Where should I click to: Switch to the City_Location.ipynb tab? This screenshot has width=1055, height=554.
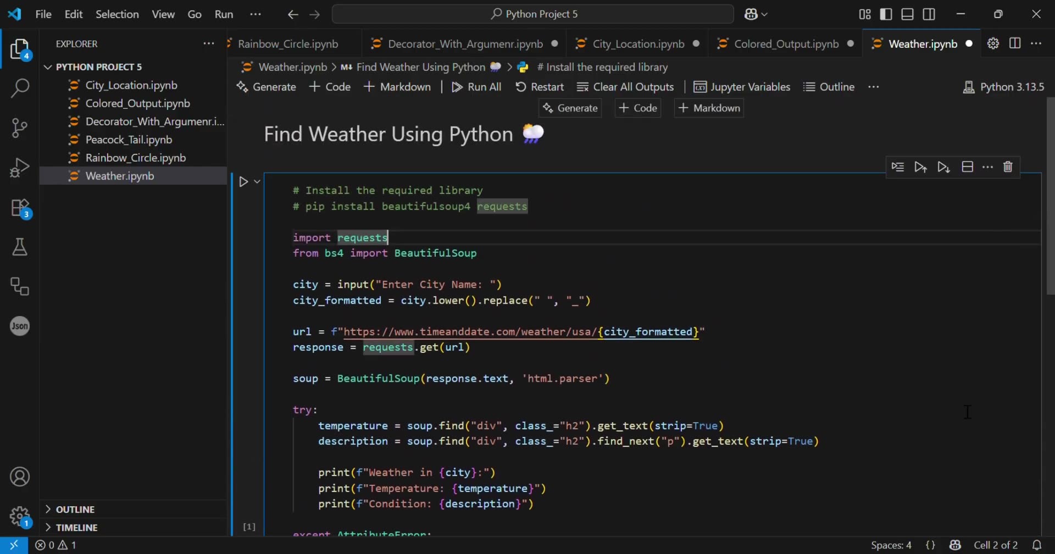[x=637, y=43]
